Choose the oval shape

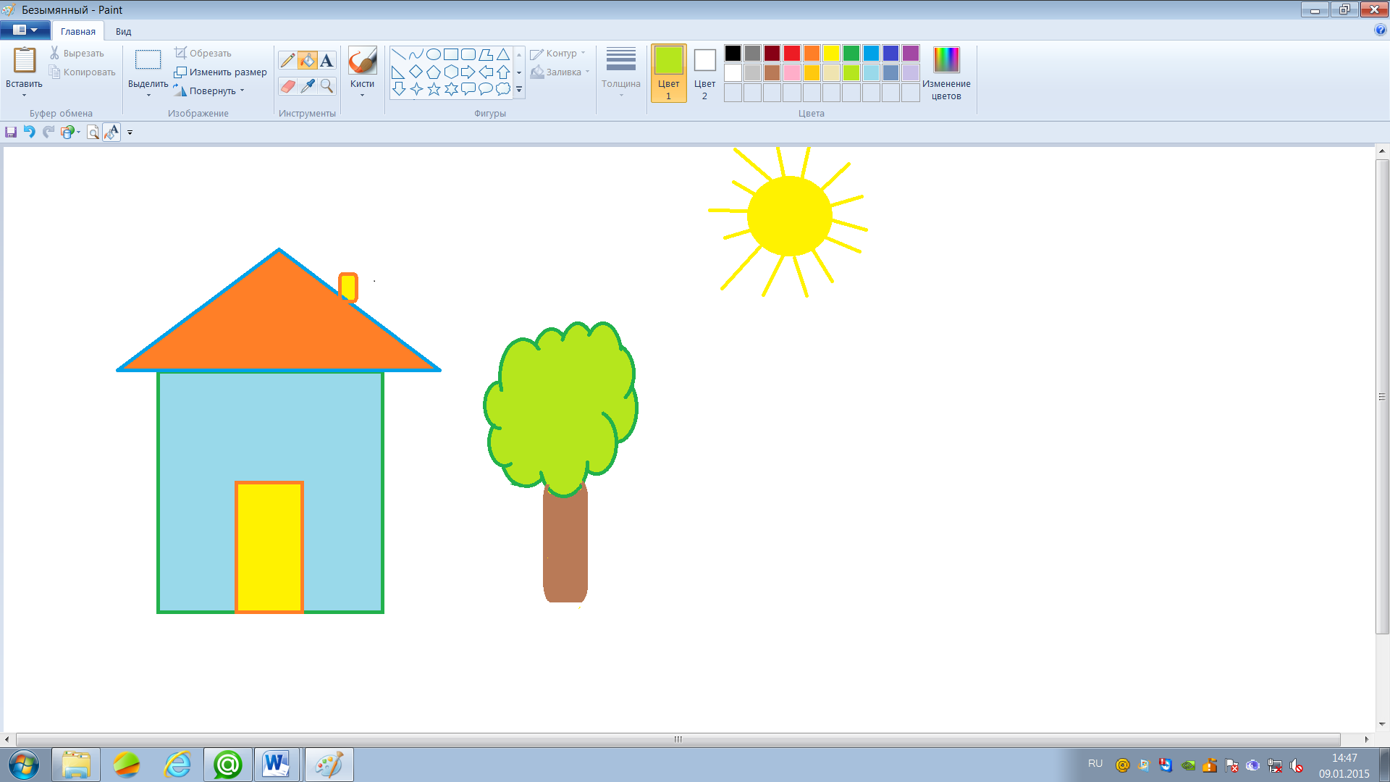pos(434,54)
